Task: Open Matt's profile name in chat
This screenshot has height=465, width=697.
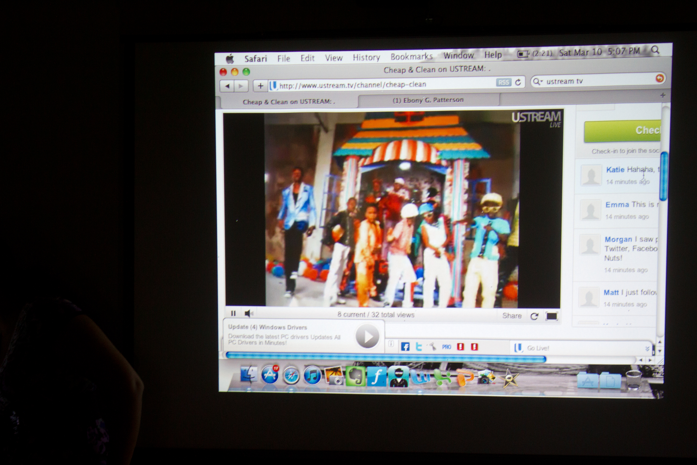Action: point(611,292)
